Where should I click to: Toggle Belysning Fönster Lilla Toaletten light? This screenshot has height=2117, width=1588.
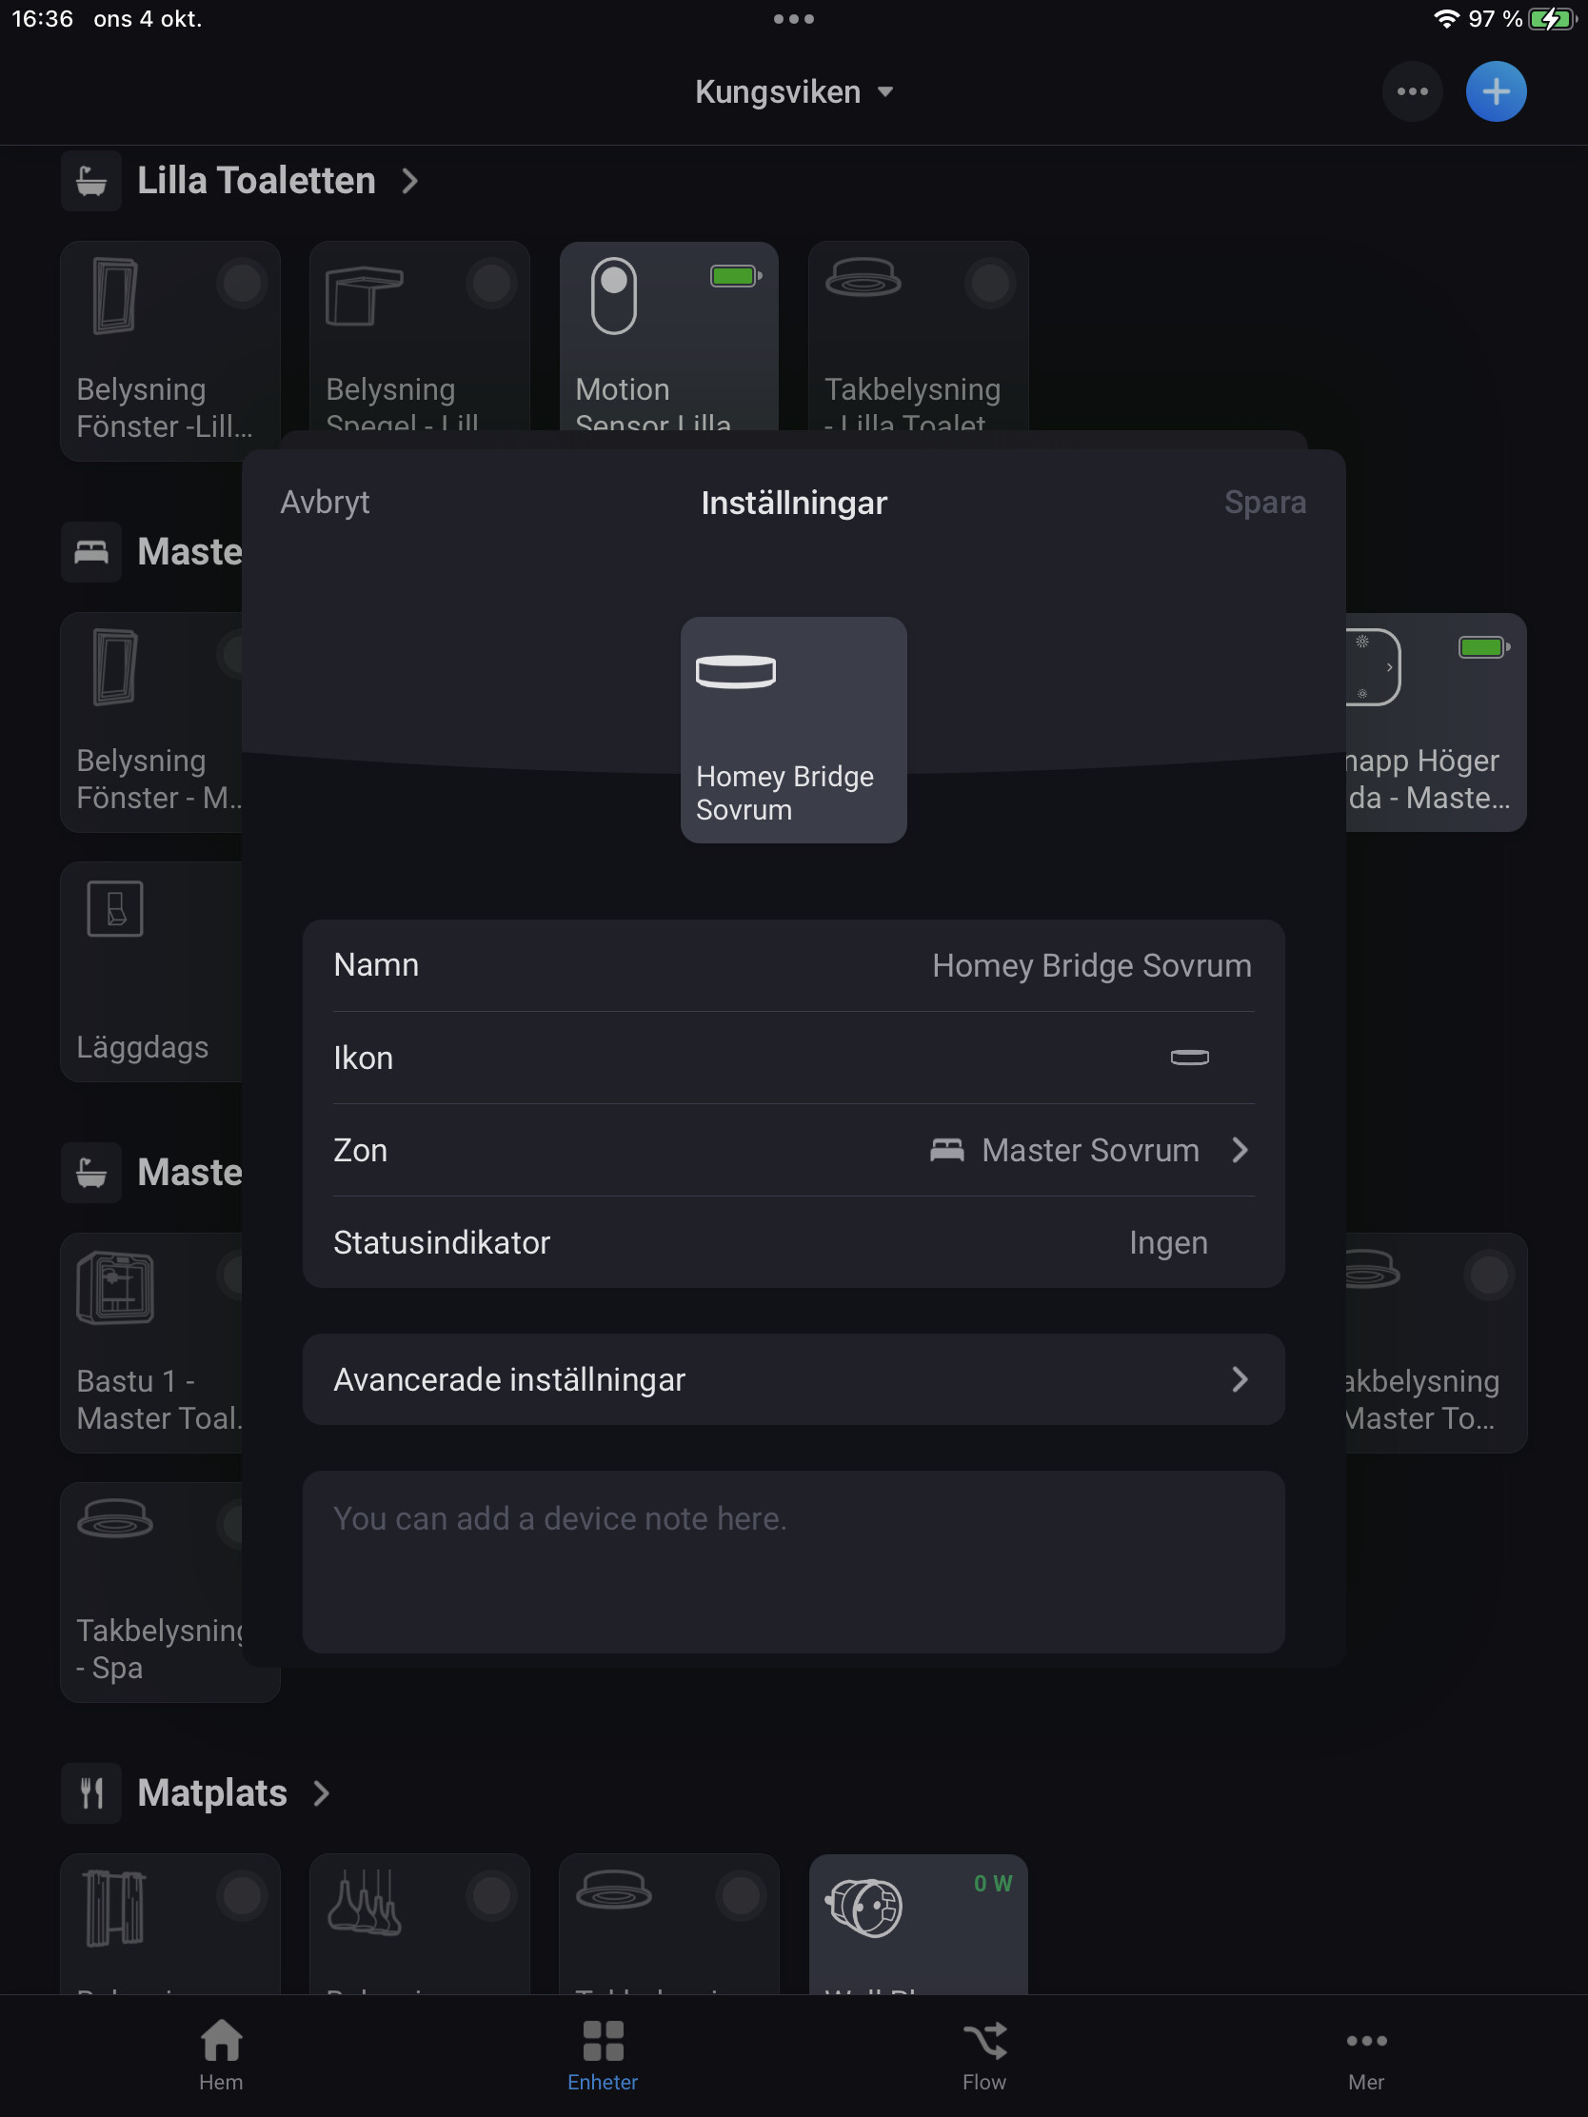click(x=241, y=284)
